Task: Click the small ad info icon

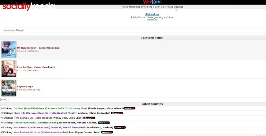Action: click(x=176, y=10)
